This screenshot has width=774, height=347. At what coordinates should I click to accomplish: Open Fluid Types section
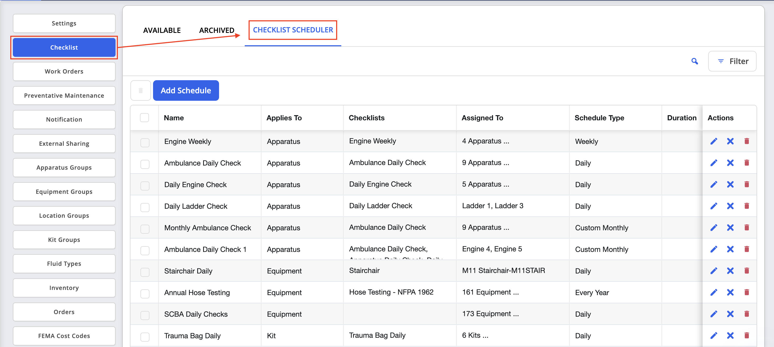tap(64, 264)
